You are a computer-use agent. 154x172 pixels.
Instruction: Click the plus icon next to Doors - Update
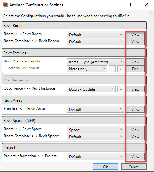(121, 89)
